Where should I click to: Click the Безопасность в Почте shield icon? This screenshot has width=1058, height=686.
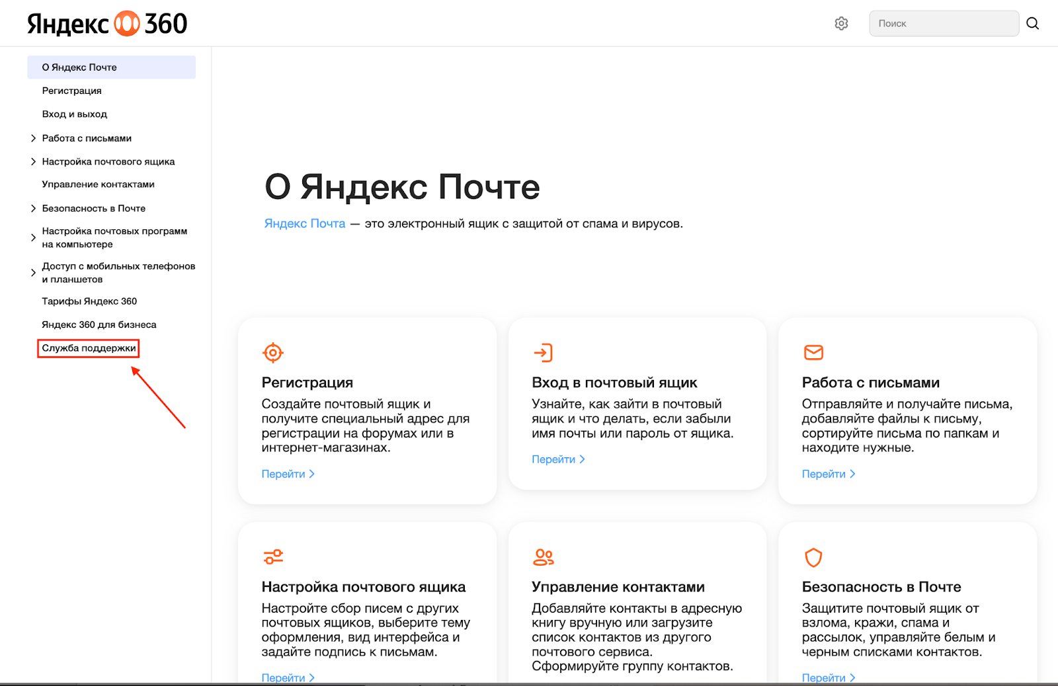click(813, 557)
